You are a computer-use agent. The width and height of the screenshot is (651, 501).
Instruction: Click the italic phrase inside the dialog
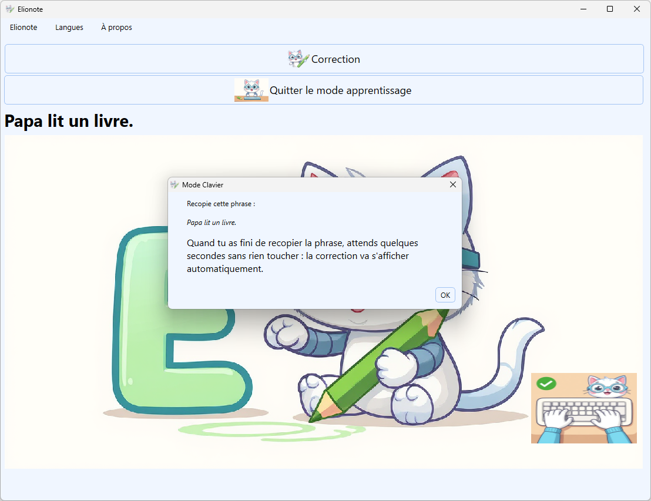(212, 223)
